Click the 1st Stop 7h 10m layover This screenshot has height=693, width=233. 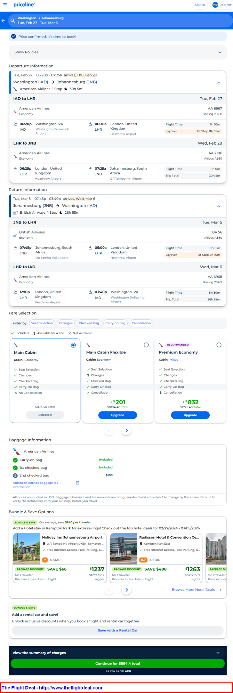(x=209, y=255)
